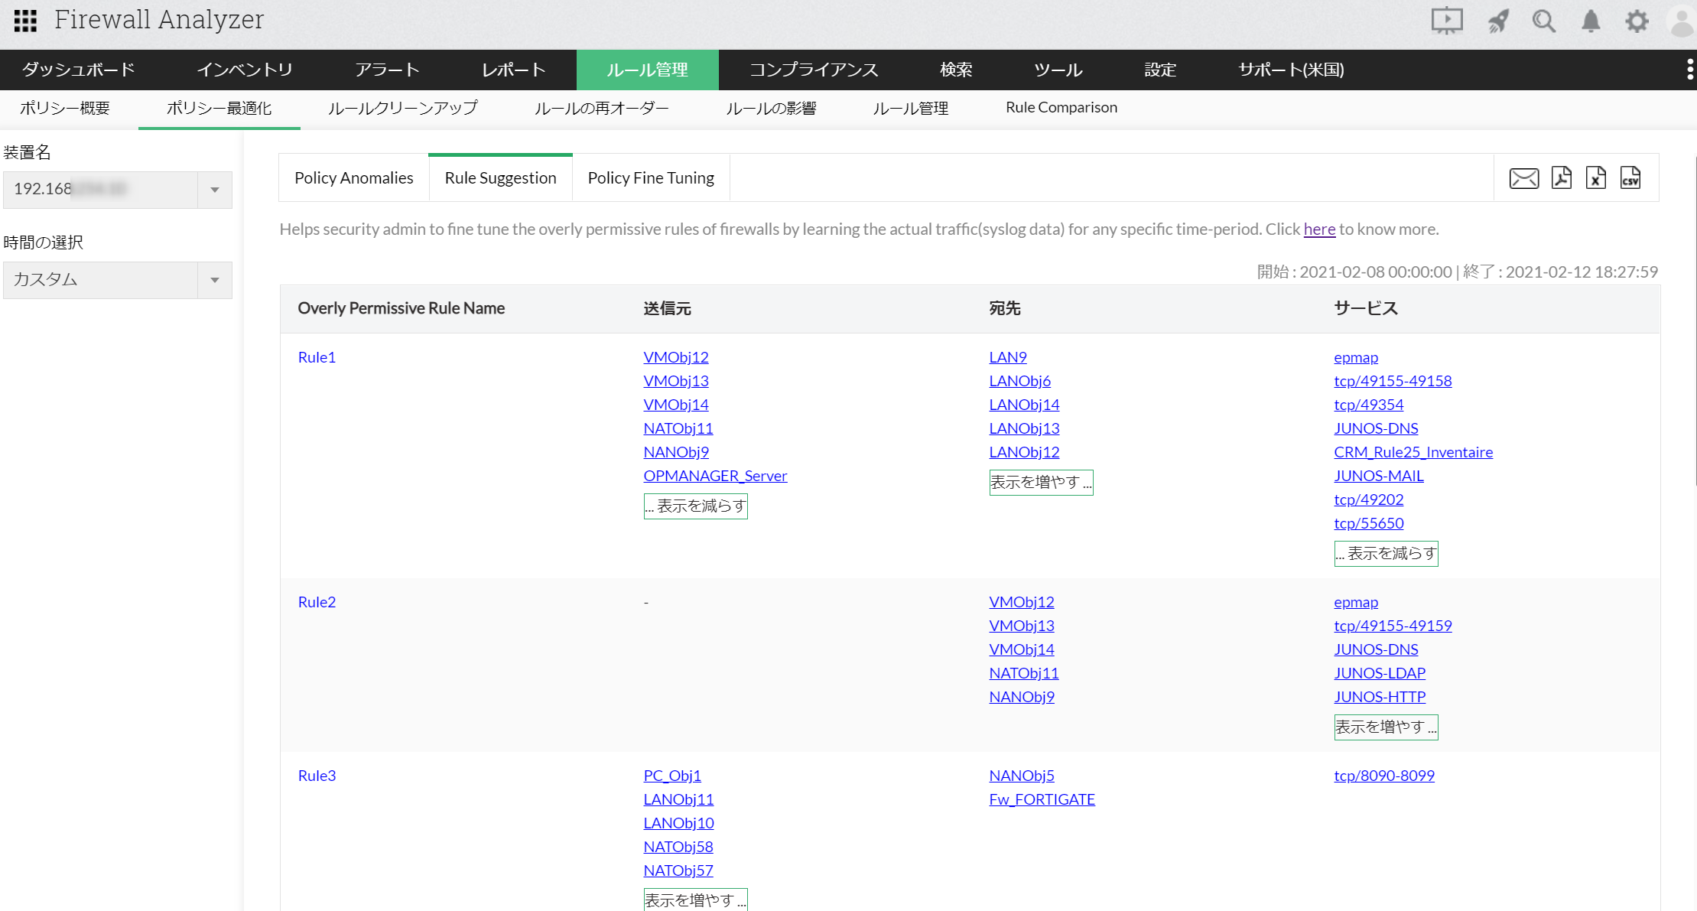Open the alerts bell icon

point(1591,21)
